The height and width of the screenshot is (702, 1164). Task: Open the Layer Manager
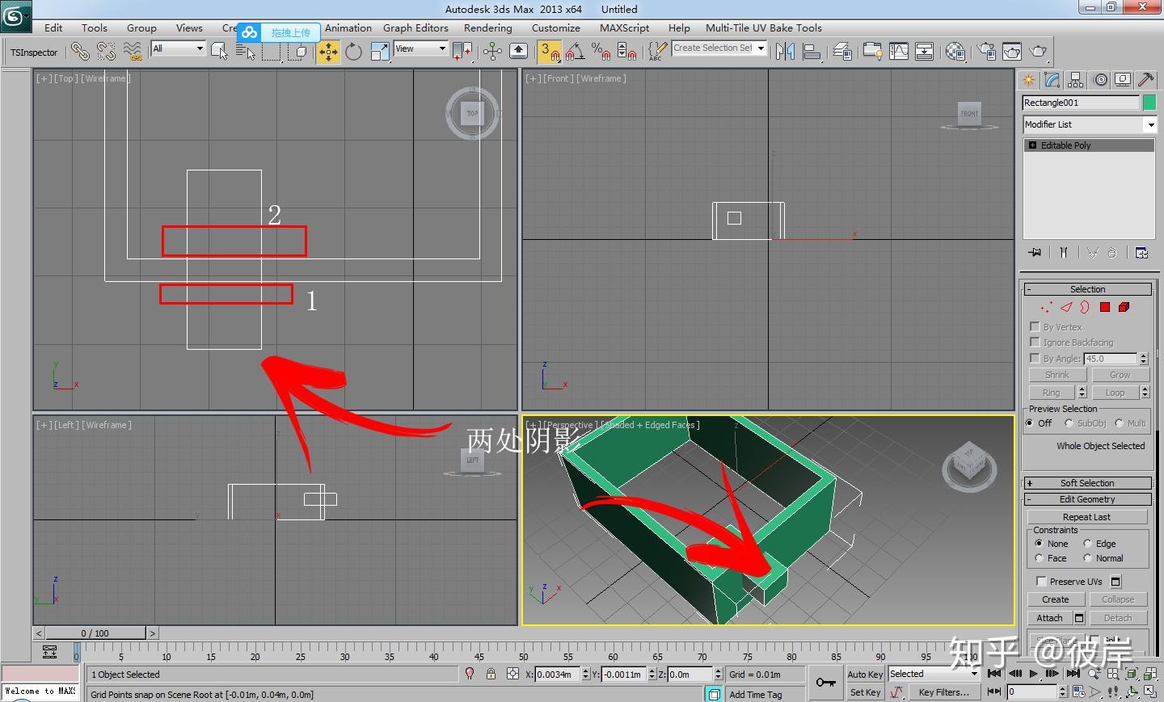841,52
